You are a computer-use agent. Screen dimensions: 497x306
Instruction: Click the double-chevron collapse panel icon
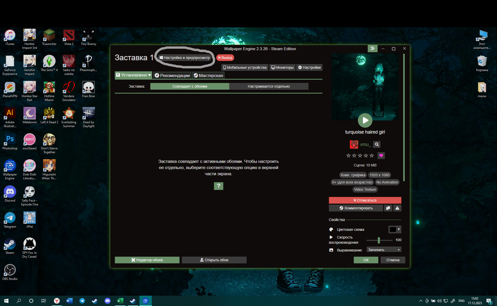372,49
